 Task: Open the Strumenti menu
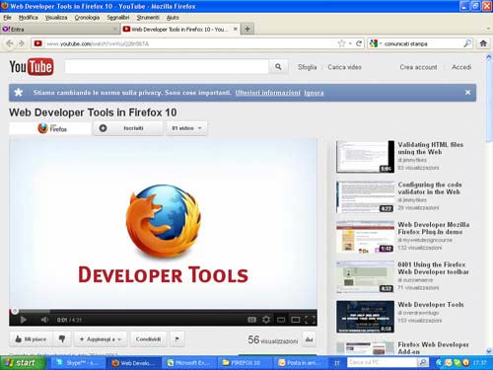(x=148, y=18)
